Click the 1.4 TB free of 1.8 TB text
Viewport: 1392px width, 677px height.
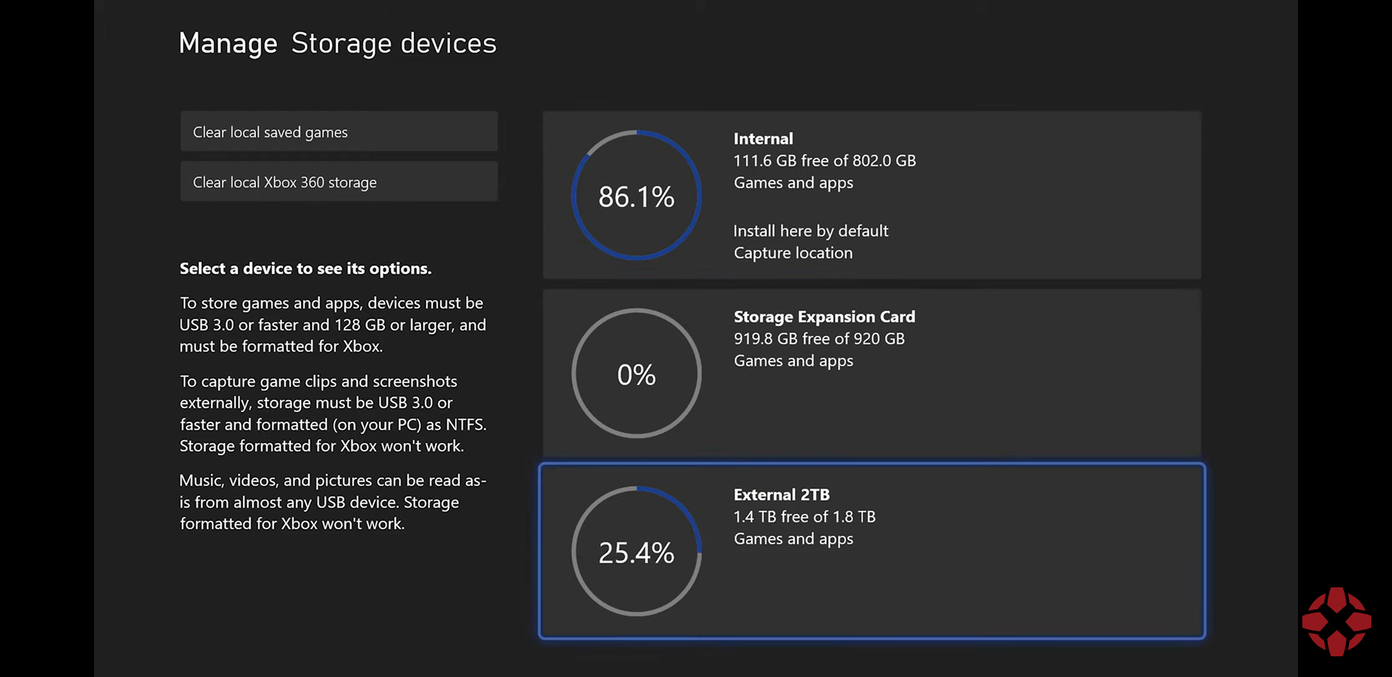pos(804,517)
